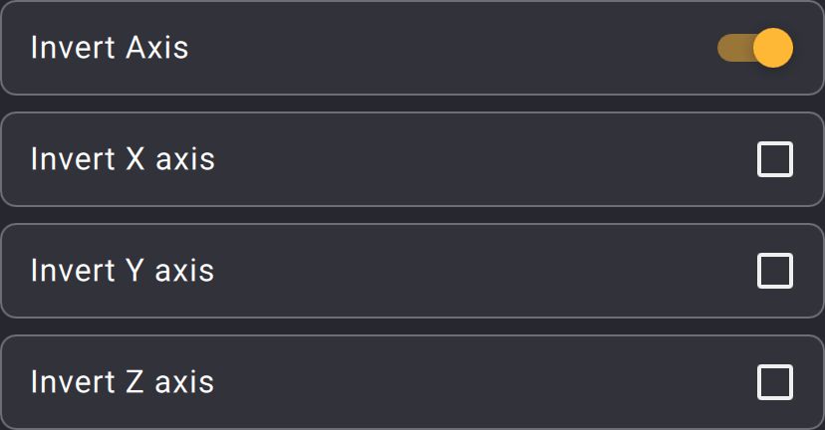Click the "Invert X axis" label text

tap(123, 159)
